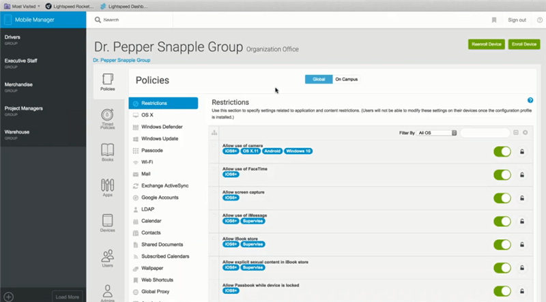Screen dimensions: 546x302
Task: Open Timed Policies section
Action: (x=108, y=119)
